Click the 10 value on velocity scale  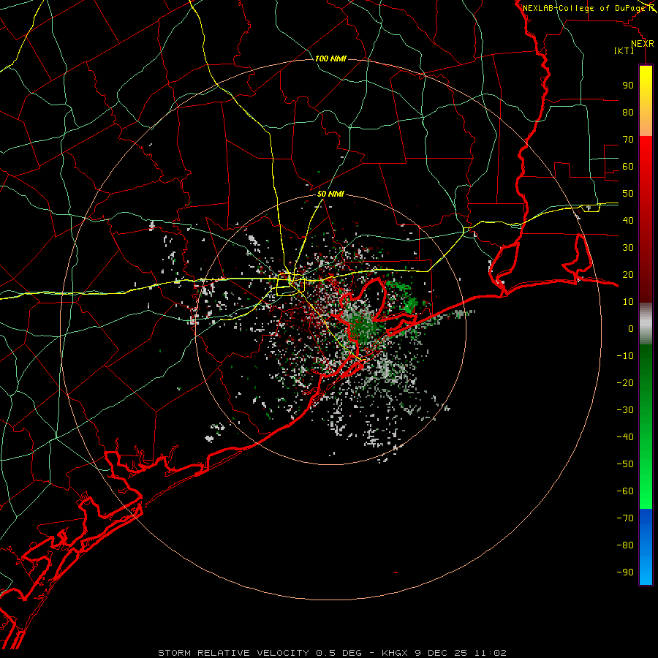pos(628,302)
